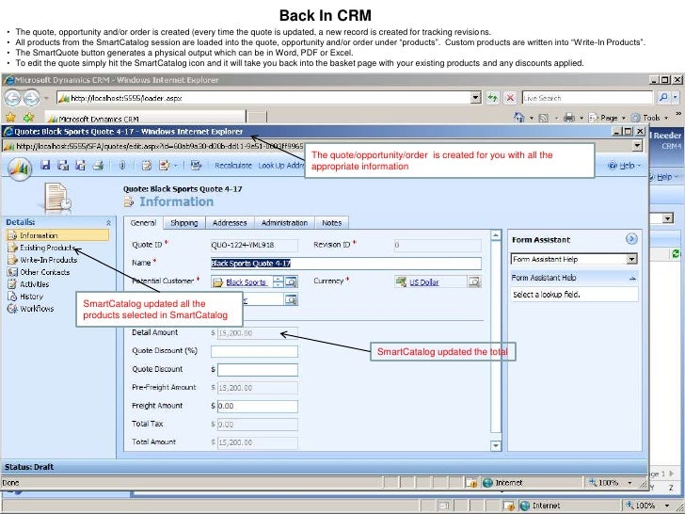685x514 pixels.
Task: Click the Save and Close toolbar icon
Action: (63, 166)
